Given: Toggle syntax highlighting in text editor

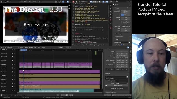Looking at the screenshot, I should [x=107, y=2].
